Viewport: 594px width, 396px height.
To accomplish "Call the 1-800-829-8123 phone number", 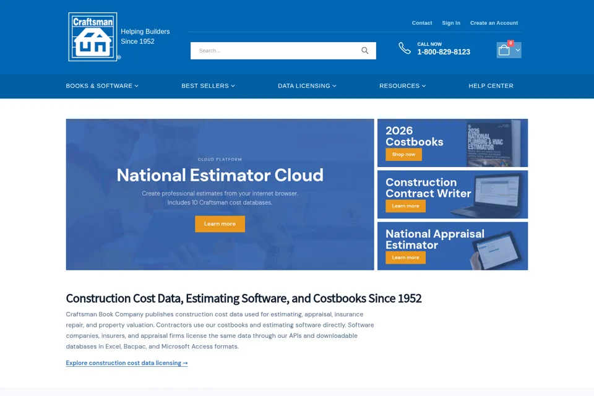I will pyautogui.click(x=444, y=52).
